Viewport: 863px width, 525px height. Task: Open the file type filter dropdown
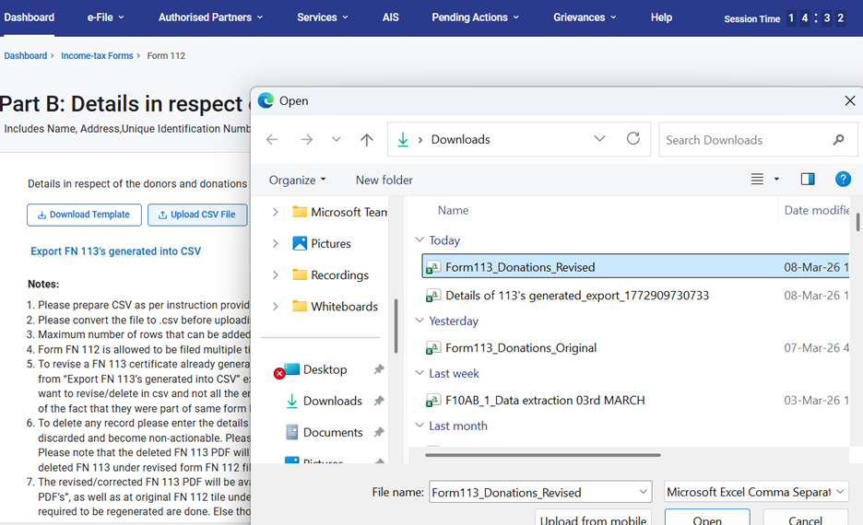point(755,492)
